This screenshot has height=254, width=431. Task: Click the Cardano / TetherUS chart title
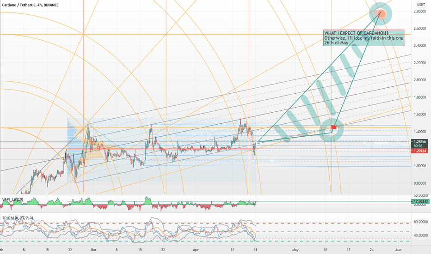pyautogui.click(x=30, y=5)
